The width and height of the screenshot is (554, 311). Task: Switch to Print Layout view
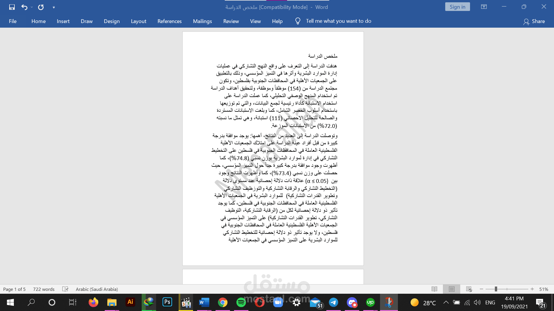coord(452,289)
